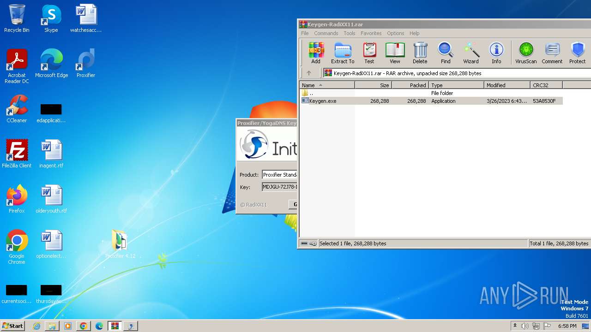Select the optionelect... document on desktop
The height and width of the screenshot is (332, 591).
(51, 245)
